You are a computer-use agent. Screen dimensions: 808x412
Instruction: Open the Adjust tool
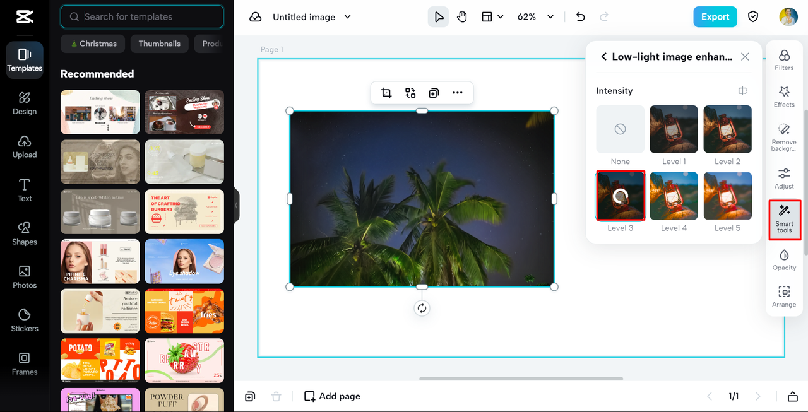point(784,179)
